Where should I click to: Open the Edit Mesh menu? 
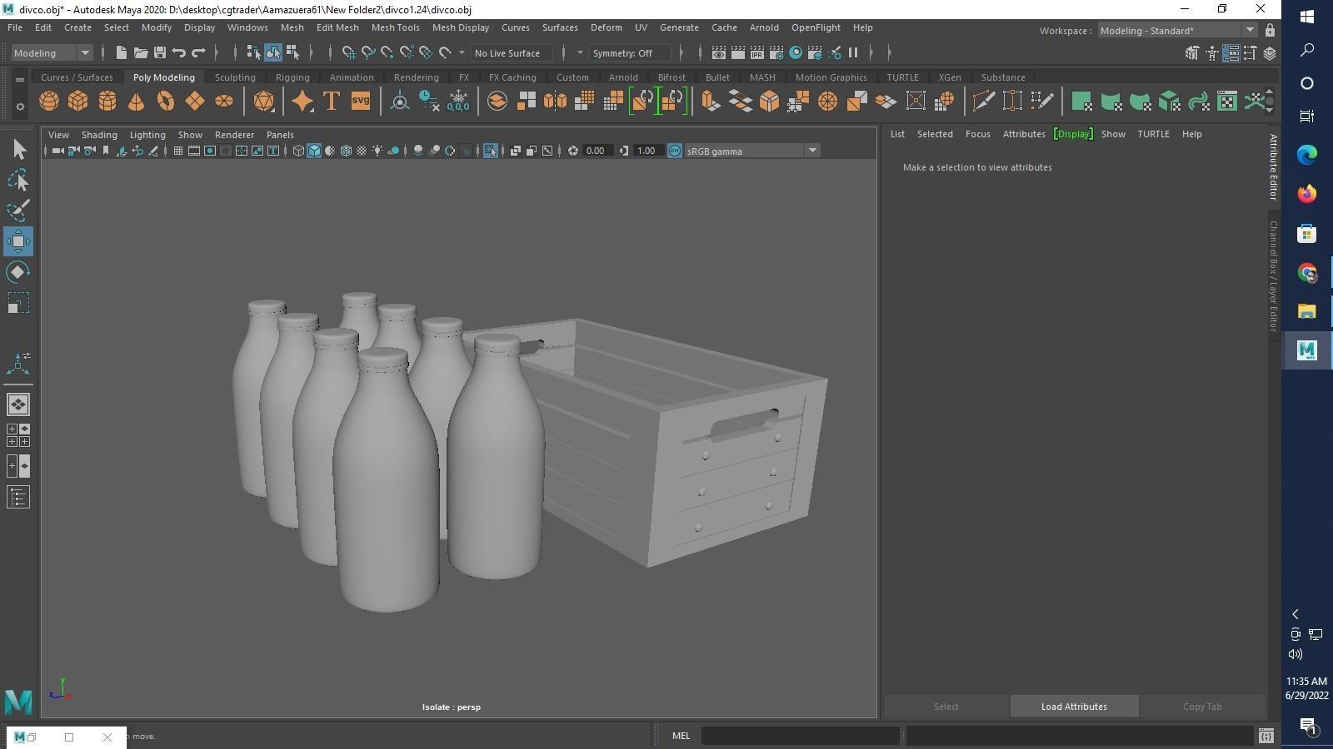pos(337,27)
